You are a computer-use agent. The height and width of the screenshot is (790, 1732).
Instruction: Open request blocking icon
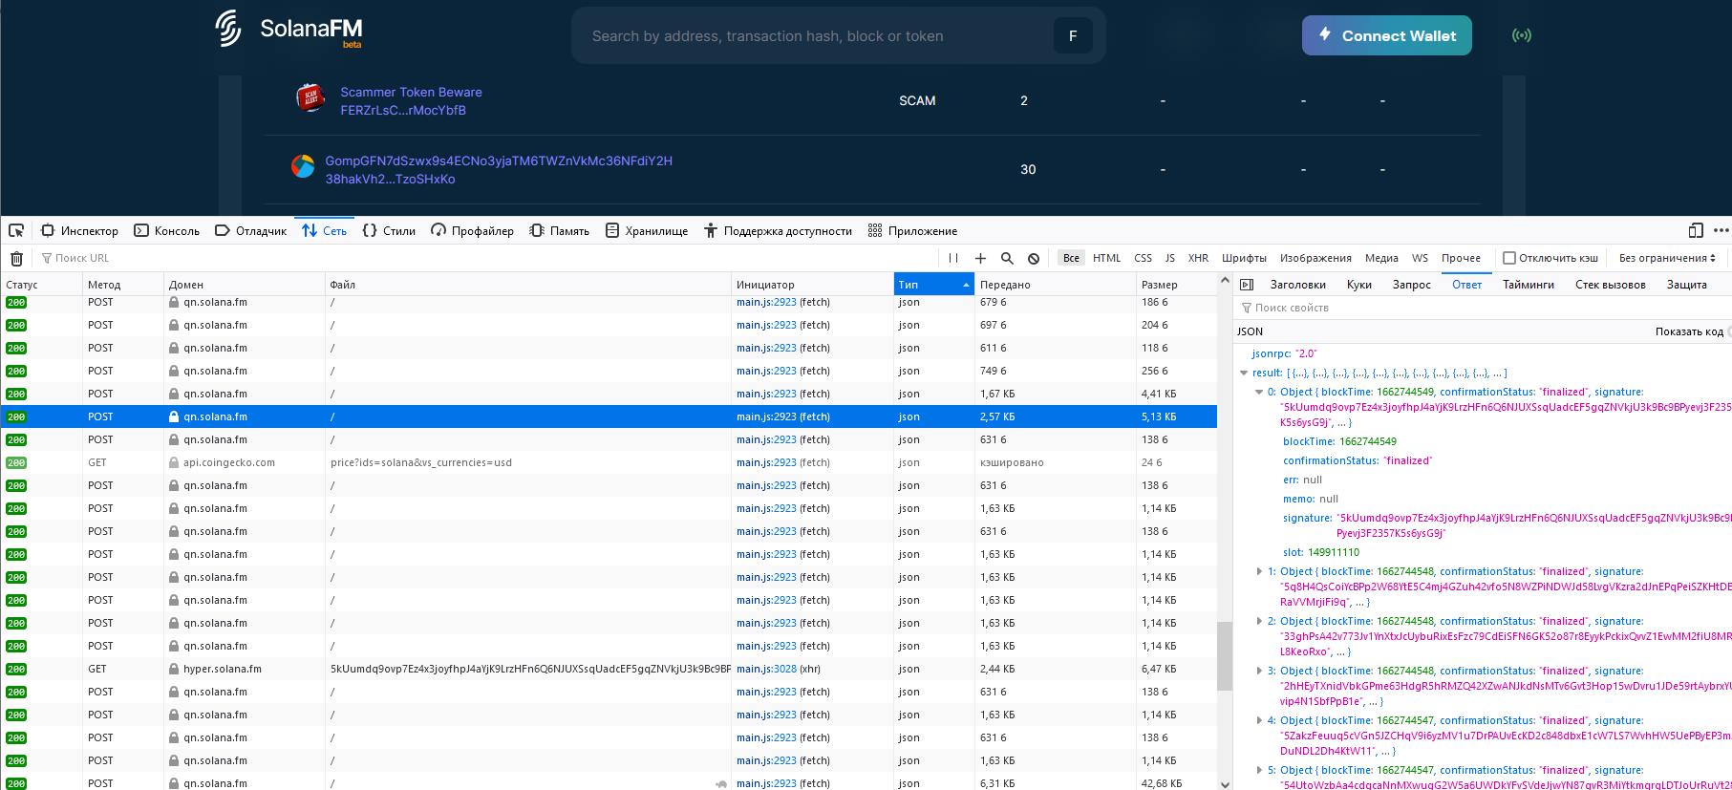pos(1034,258)
